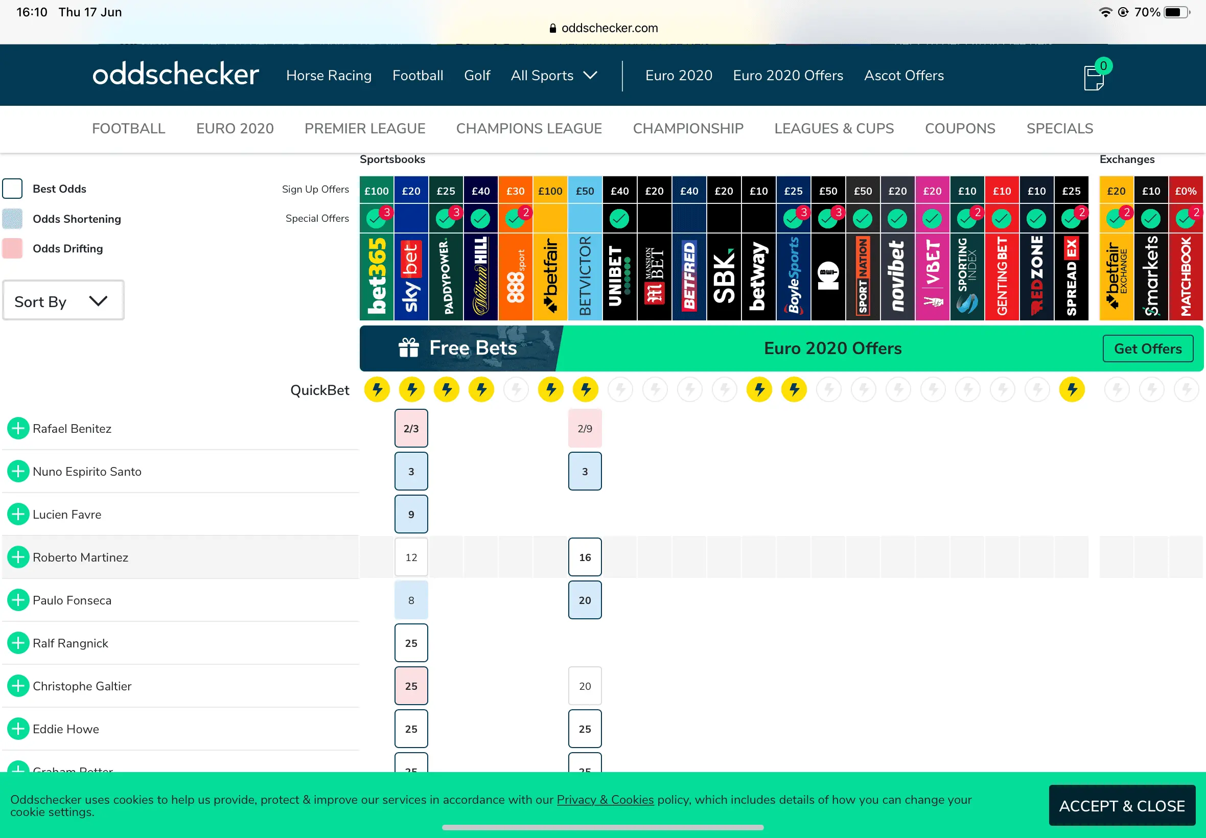Open the COUPONS tab

960,129
